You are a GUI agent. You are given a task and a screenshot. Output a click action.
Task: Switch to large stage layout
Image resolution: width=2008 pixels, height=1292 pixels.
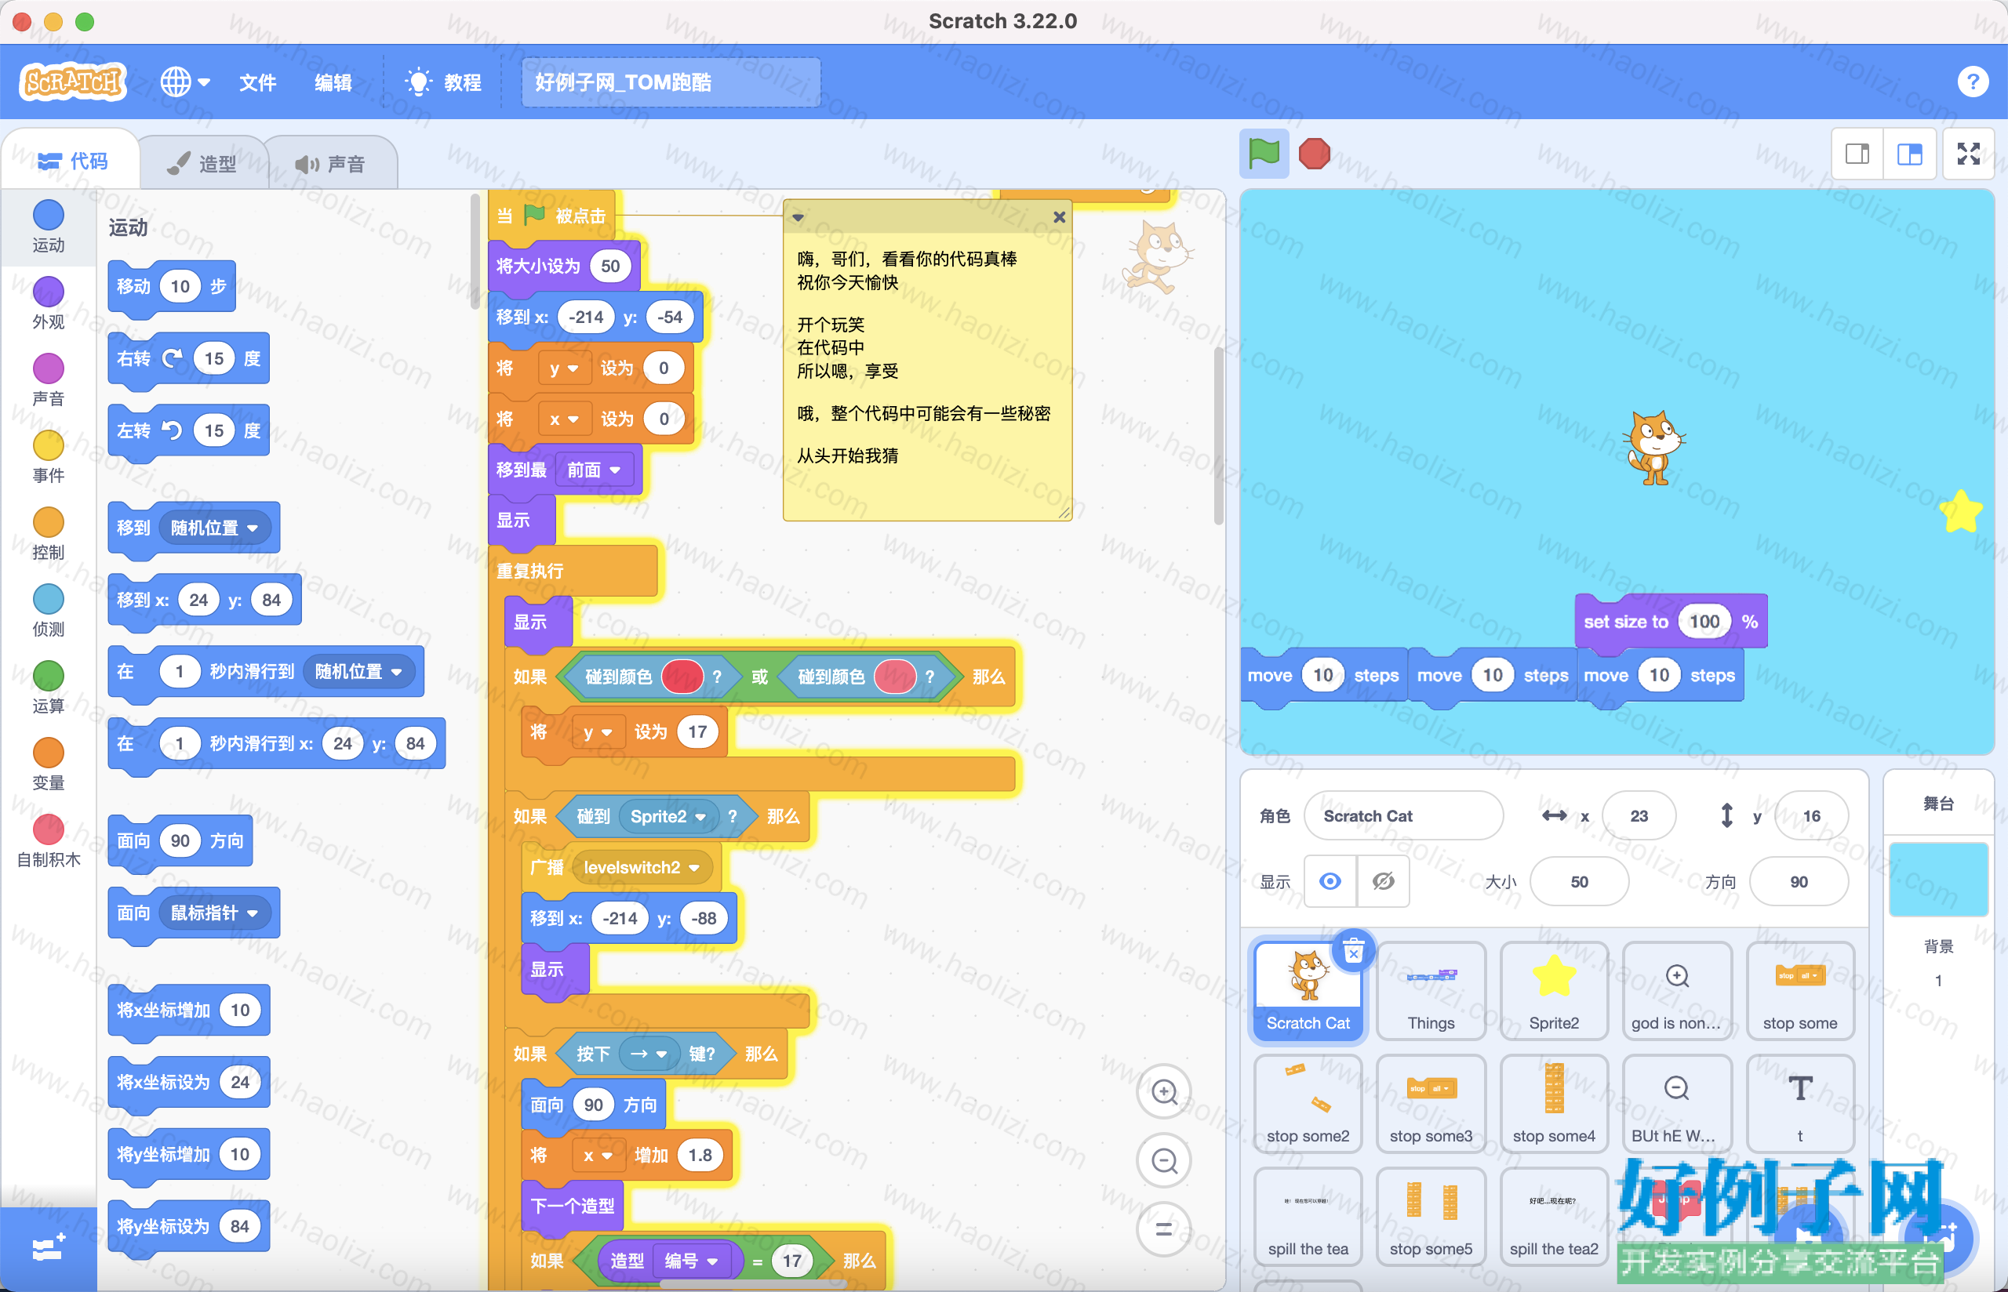[1910, 154]
